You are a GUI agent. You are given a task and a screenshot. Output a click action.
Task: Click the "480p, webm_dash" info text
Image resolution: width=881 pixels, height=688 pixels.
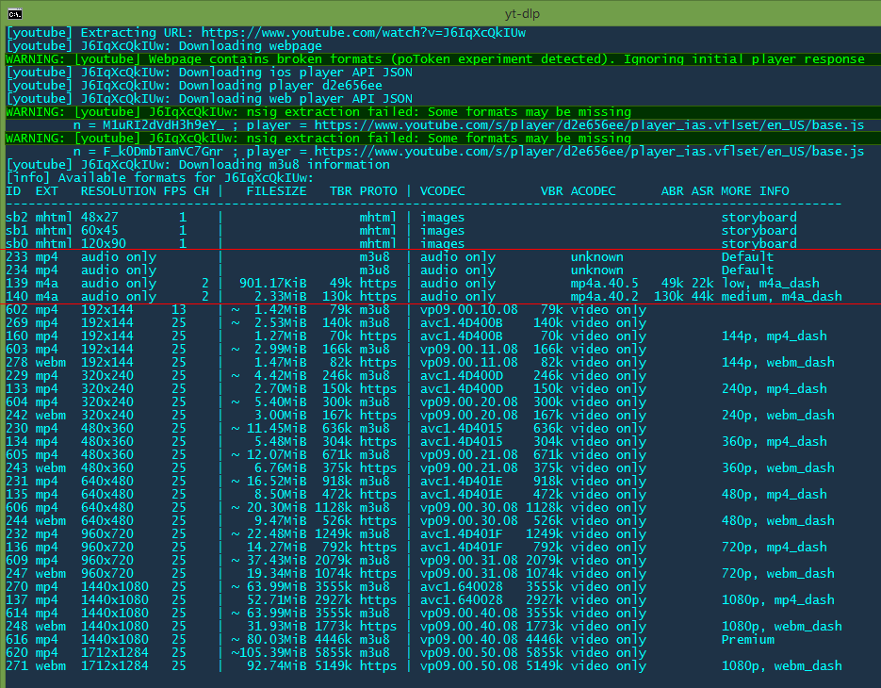[x=777, y=521]
